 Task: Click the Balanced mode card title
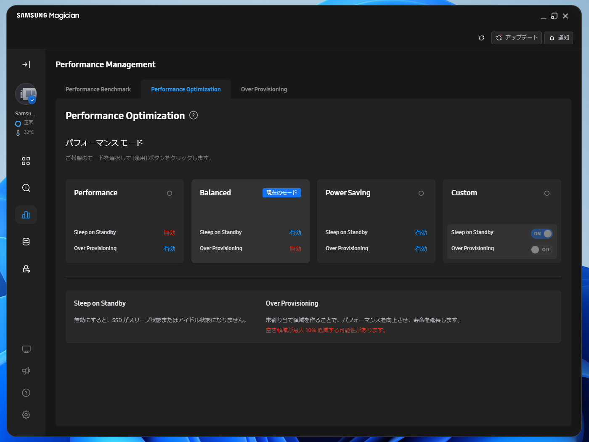point(215,193)
